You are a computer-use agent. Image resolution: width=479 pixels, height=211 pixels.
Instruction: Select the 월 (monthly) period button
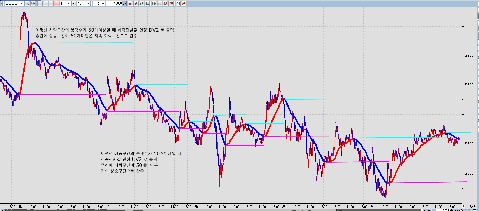[x=51, y=4]
